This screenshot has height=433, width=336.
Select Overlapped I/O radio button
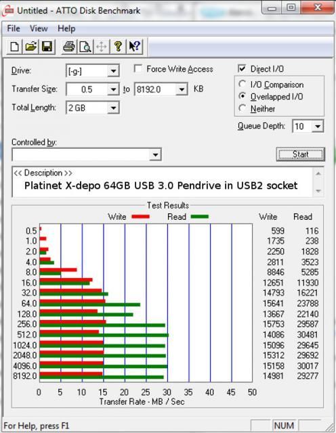click(x=243, y=96)
